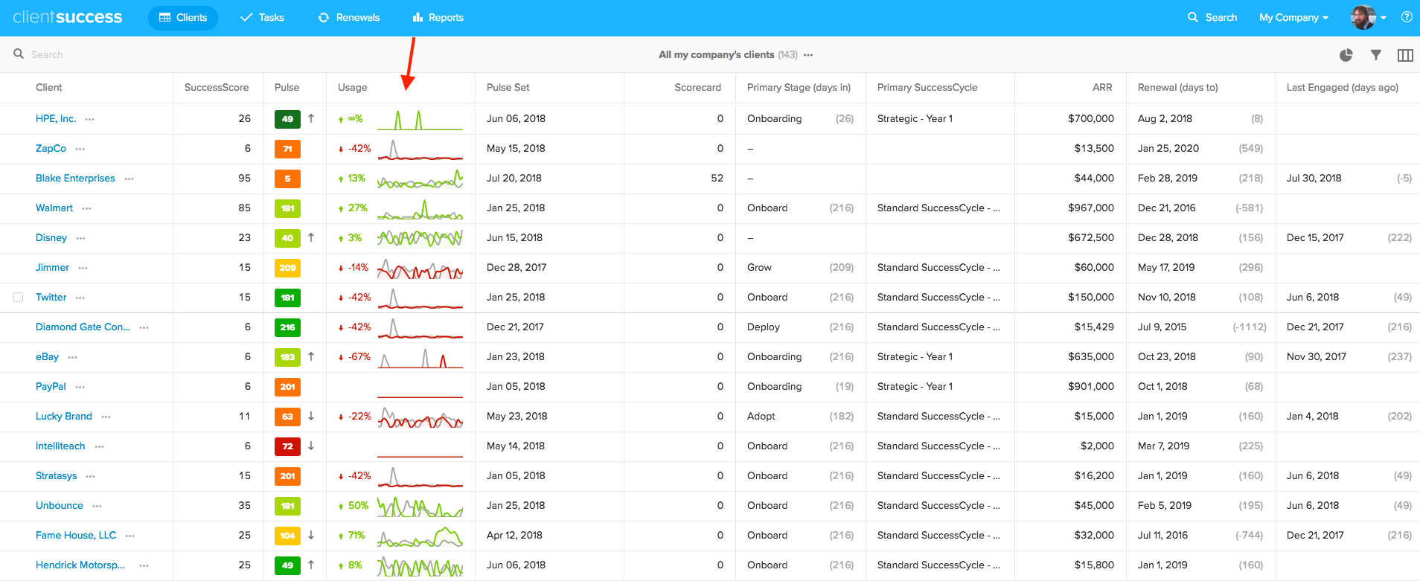This screenshot has width=1420, height=581.
Task: Click the Lucky Brand usage sparkline chart
Action: tap(420, 417)
